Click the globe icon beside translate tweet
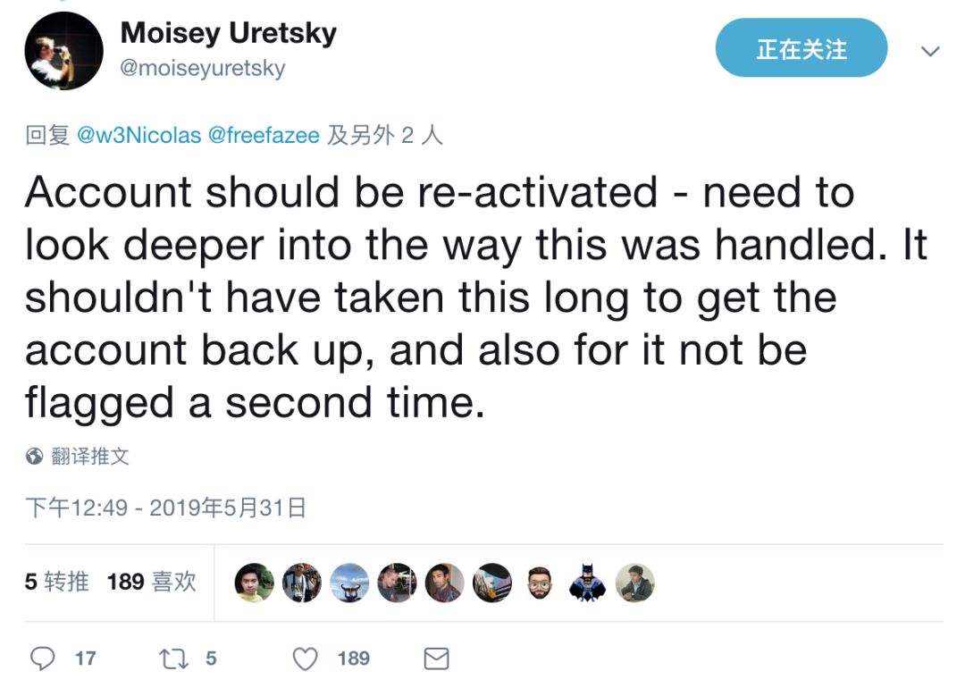Viewport: 965px width, 688px height. [x=34, y=457]
